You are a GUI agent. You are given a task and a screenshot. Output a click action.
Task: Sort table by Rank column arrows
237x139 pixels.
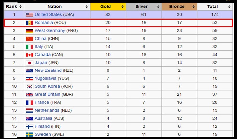[x=21, y=7]
